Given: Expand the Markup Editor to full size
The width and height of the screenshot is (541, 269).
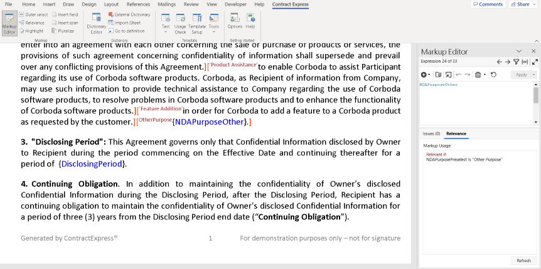Looking at the screenshot, I should tap(535, 62).
